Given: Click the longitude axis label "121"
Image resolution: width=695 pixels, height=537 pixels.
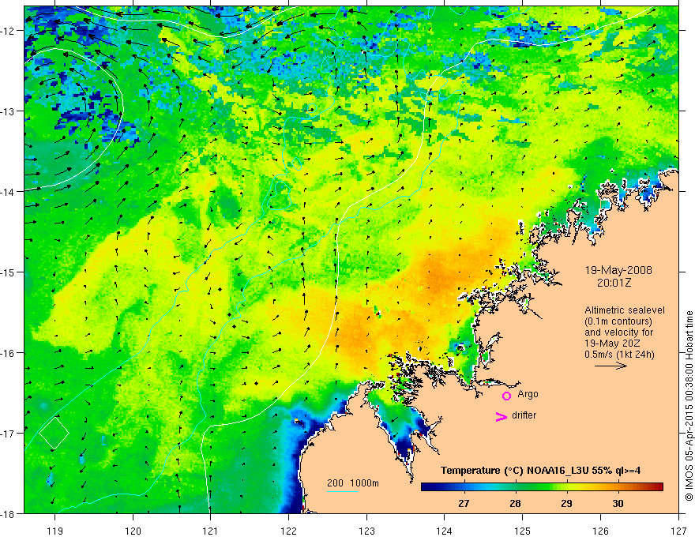Looking at the screenshot, I should [210, 531].
